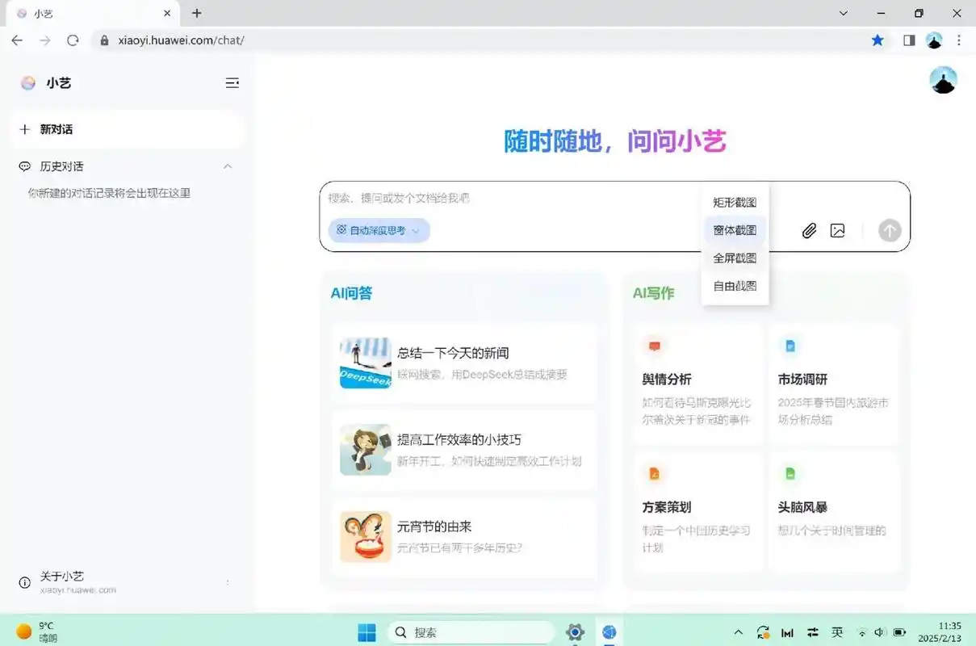Open the tab search chevron dropdown
Screen dimensions: 976x646
844,14
